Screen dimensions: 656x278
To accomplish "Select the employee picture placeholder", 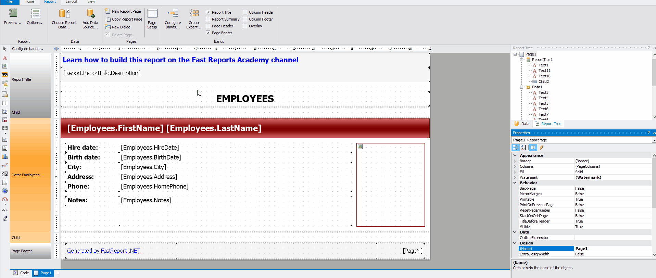I will coord(391,185).
